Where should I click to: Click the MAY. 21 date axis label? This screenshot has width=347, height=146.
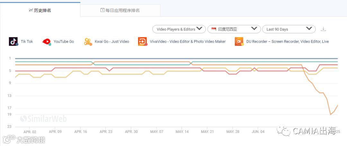[207, 132]
